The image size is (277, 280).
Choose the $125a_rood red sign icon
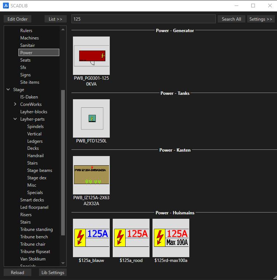(x=131, y=238)
